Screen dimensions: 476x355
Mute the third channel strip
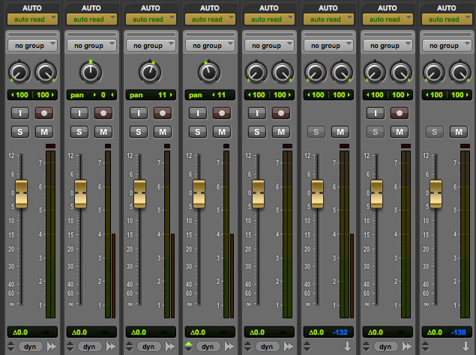(x=163, y=132)
